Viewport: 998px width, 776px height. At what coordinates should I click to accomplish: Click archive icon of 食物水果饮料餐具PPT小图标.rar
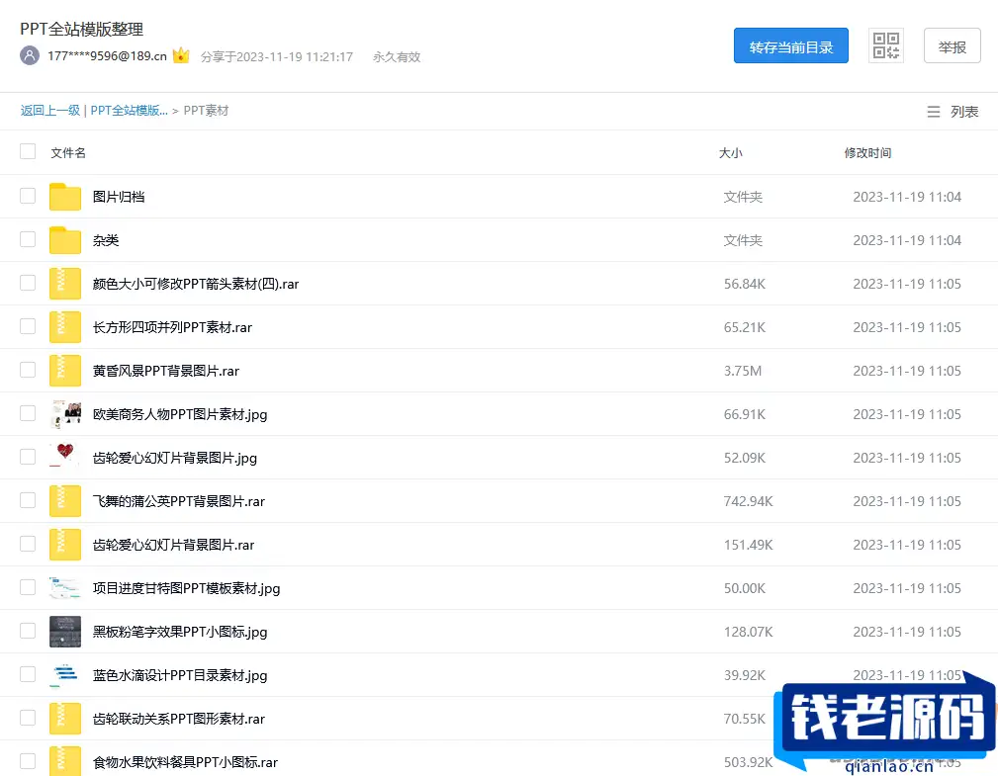65,761
